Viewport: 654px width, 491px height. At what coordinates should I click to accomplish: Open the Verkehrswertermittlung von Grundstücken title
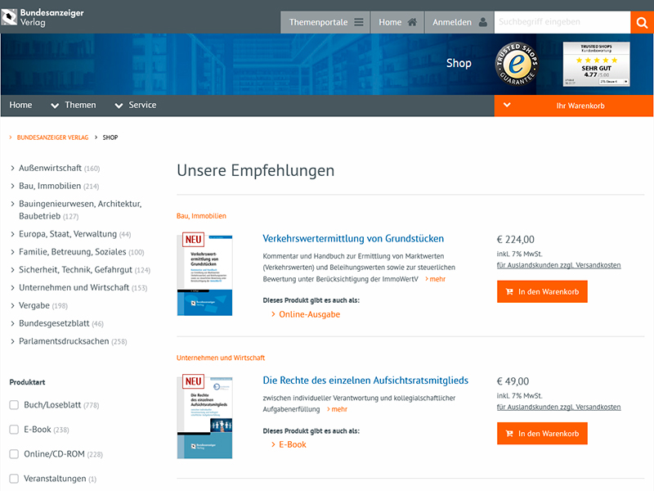[x=353, y=238]
